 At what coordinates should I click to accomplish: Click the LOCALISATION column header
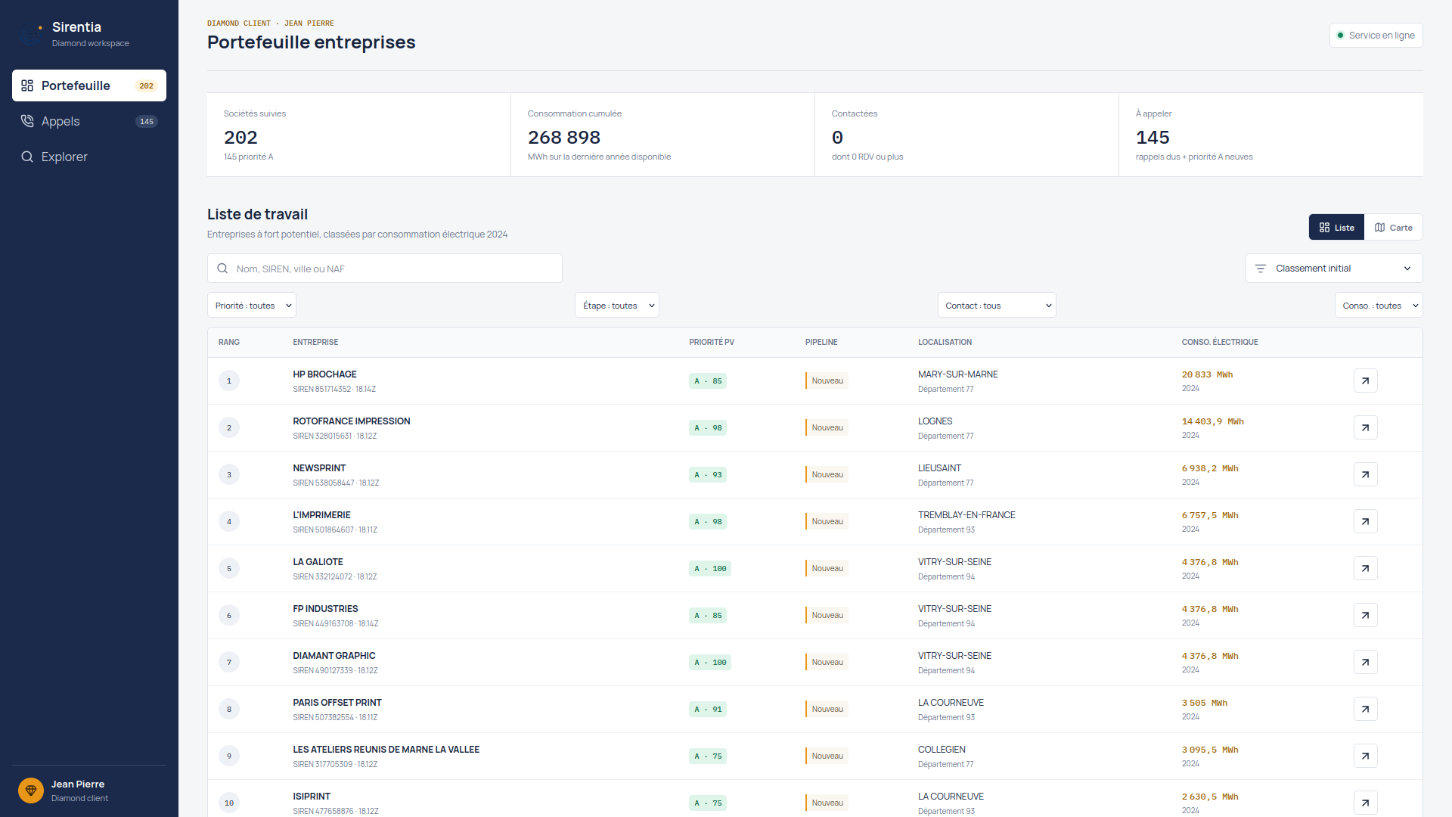tap(945, 342)
